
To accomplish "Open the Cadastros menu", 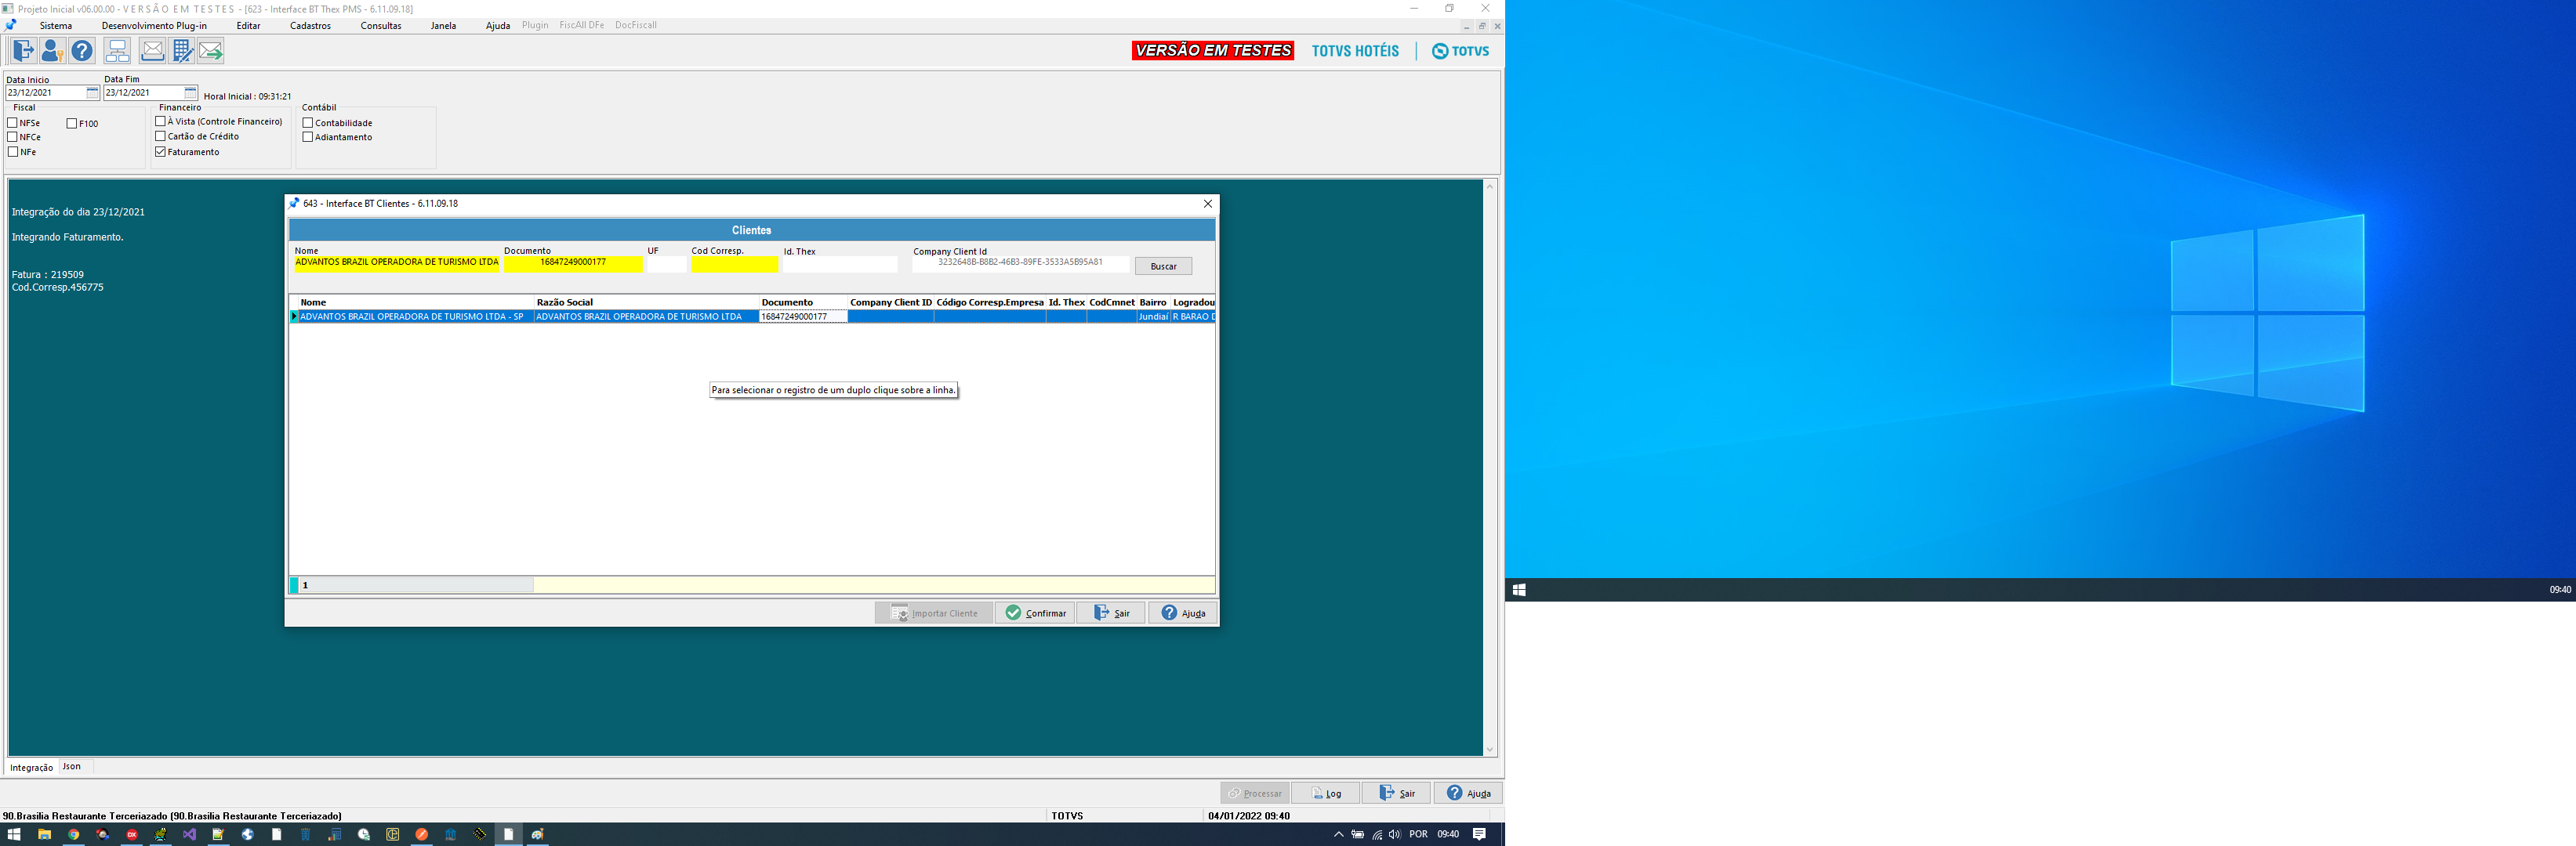I will 310,26.
